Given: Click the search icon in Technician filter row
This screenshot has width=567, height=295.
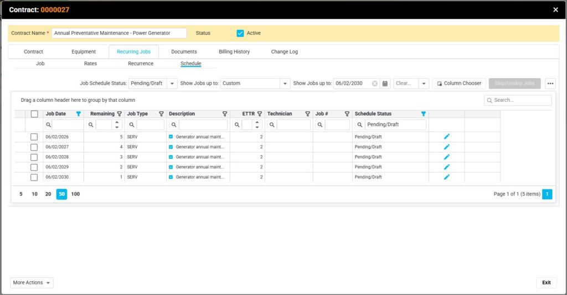Looking at the screenshot, I should click(x=272, y=125).
